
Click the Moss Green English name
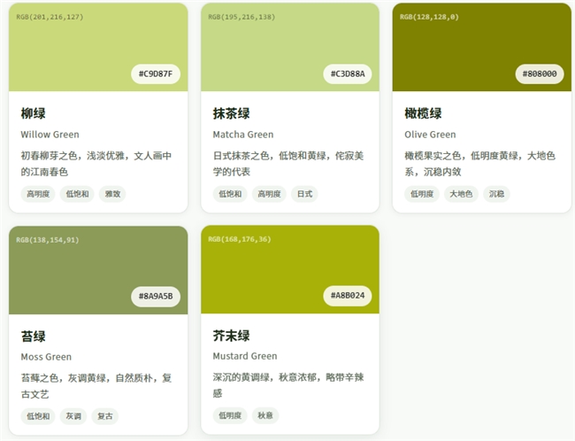tap(46, 357)
